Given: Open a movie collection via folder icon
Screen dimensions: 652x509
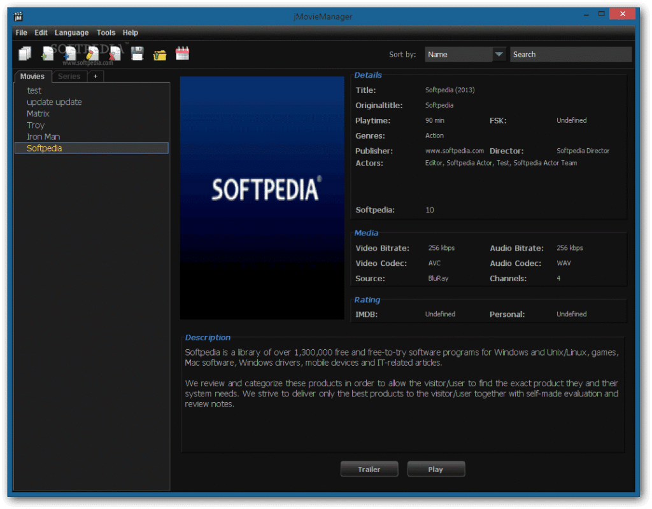Looking at the screenshot, I should pyautogui.click(x=160, y=53).
